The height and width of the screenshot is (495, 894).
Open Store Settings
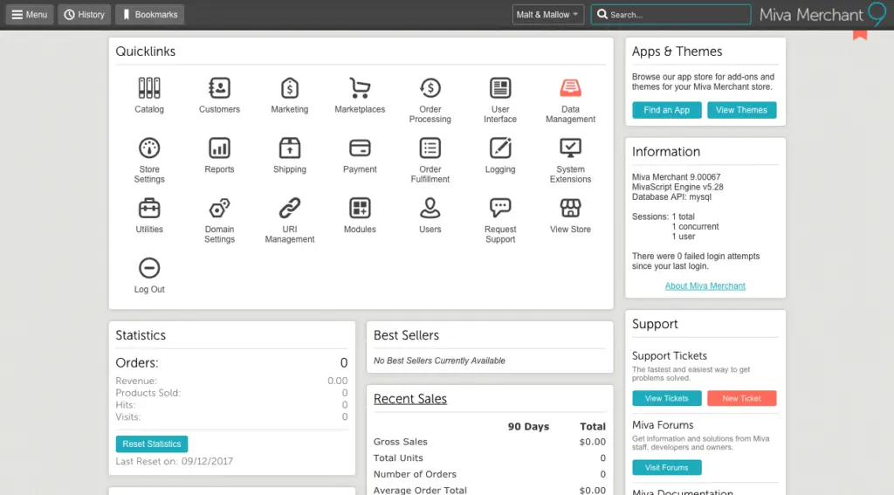coord(148,161)
